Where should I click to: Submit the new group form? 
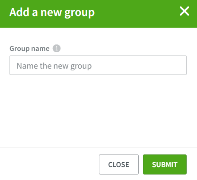tap(165, 164)
